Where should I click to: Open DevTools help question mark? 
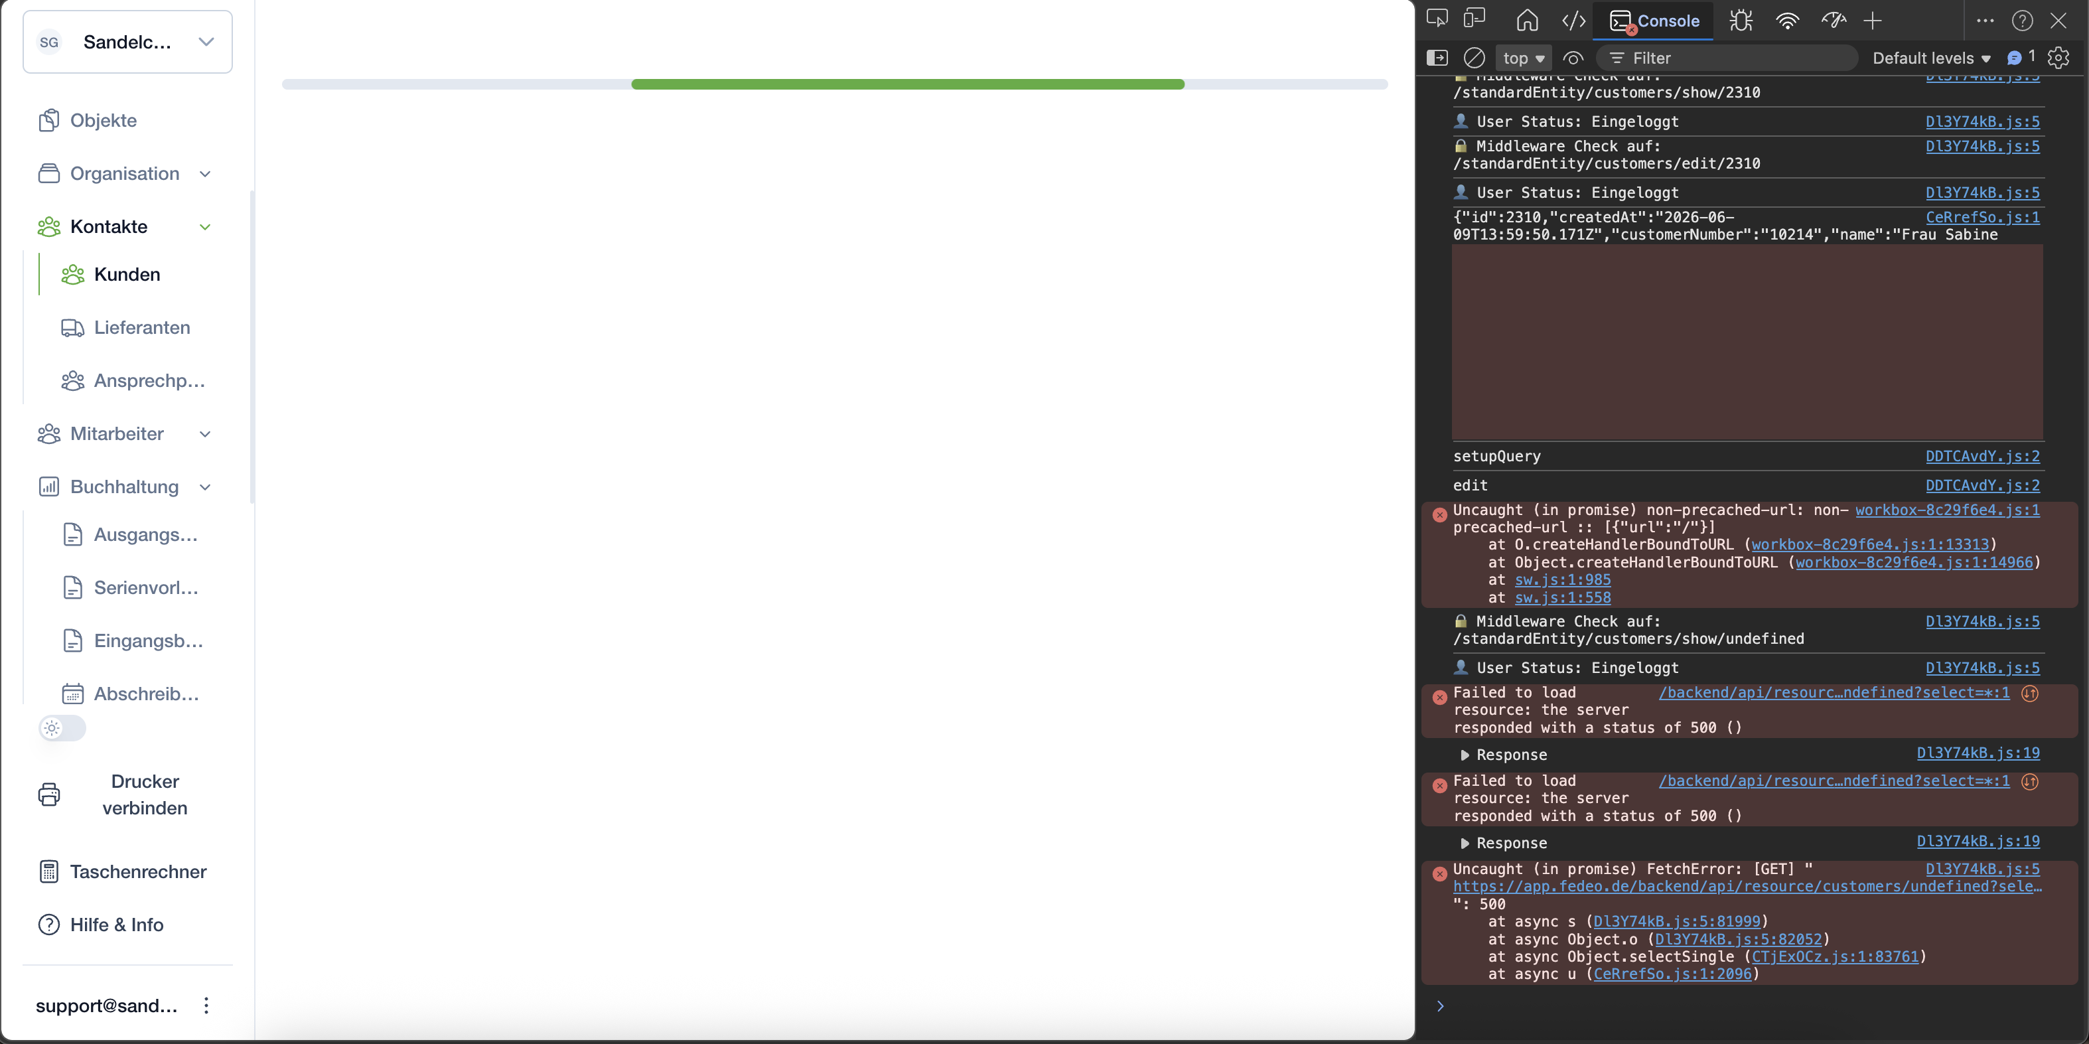click(2023, 21)
